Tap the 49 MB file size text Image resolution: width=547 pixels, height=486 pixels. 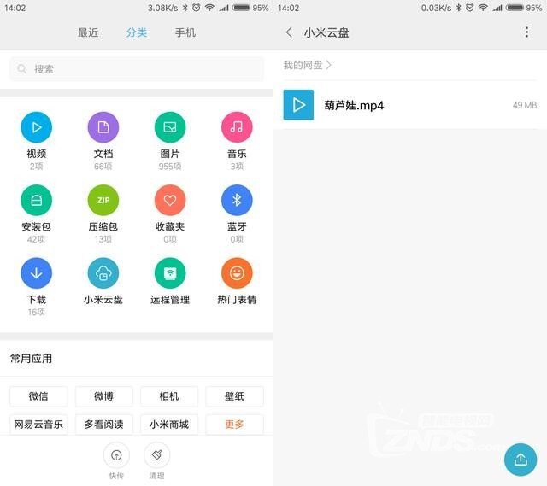[524, 105]
